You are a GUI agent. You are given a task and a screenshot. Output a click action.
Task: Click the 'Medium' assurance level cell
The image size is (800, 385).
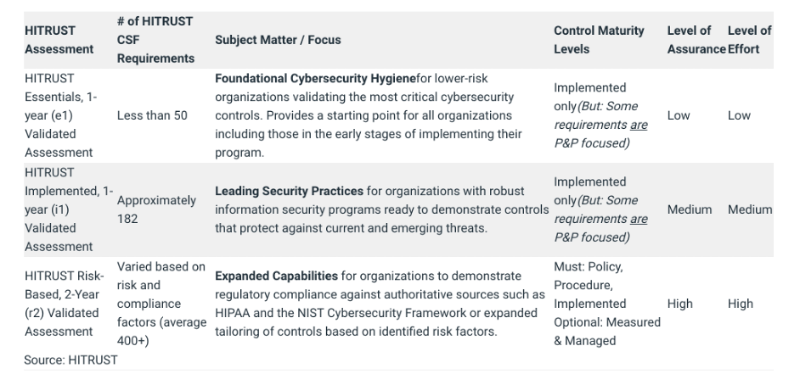tap(690, 209)
